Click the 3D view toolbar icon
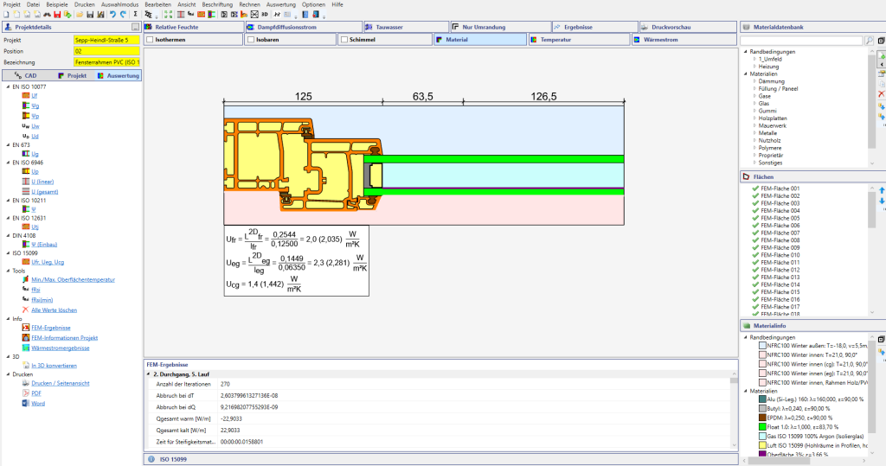886x466 pixels. pyautogui.click(x=265, y=14)
